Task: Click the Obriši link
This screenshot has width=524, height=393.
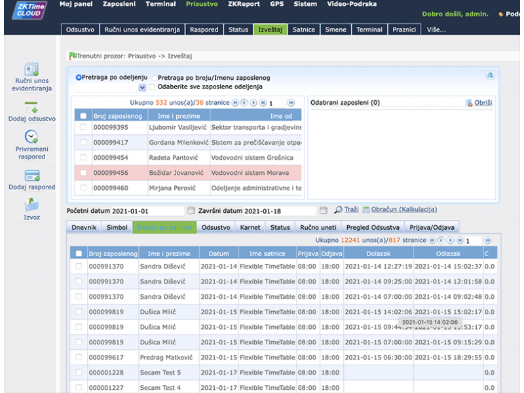Action: [x=483, y=103]
